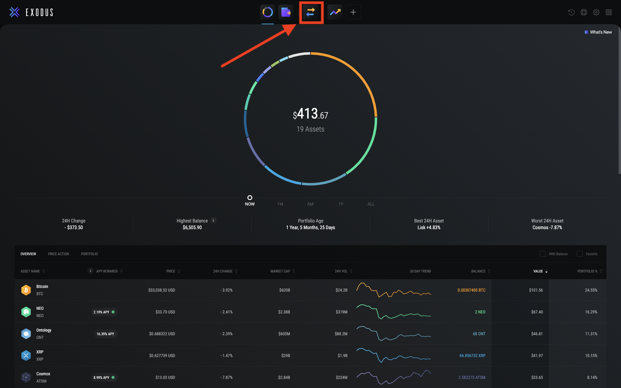Click the 66.856732 XRP balance

pos(472,356)
